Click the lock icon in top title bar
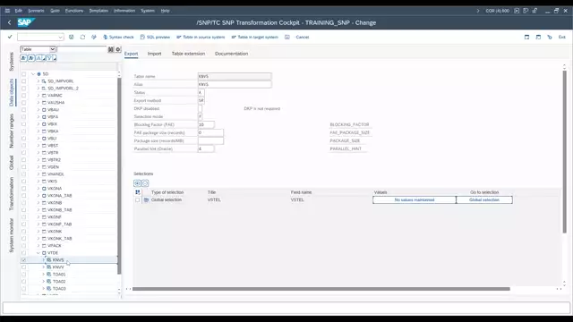This screenshot has height=322, width=573. click(x=535, y=11)
